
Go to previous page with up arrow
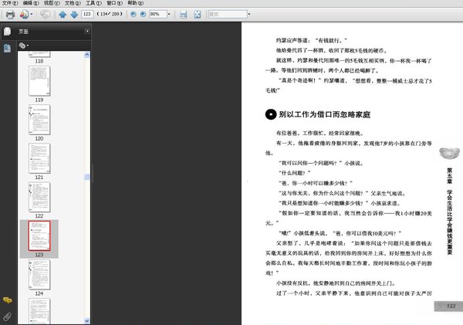(63, 15)
